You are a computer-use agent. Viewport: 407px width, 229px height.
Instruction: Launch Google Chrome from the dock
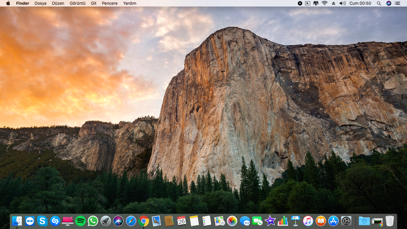point(144,221)
